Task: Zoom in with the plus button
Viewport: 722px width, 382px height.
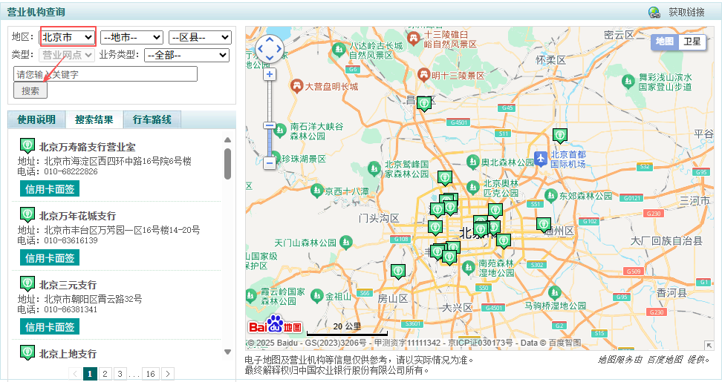Action: pos(270,74)
